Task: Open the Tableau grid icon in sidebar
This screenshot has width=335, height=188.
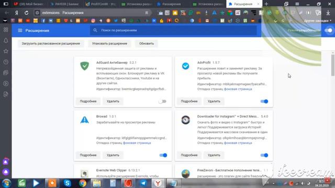Action: point(6,30)
